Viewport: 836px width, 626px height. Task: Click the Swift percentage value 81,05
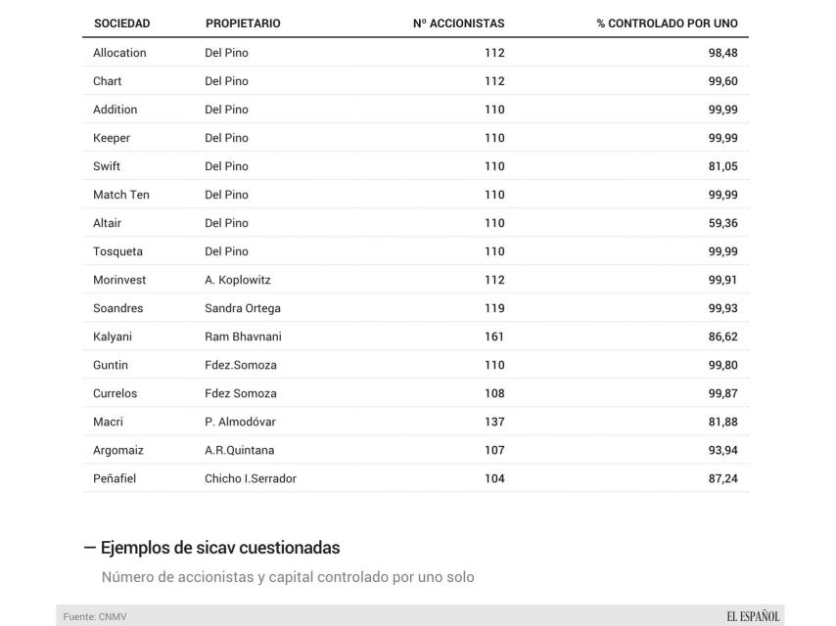pos(722,166)
